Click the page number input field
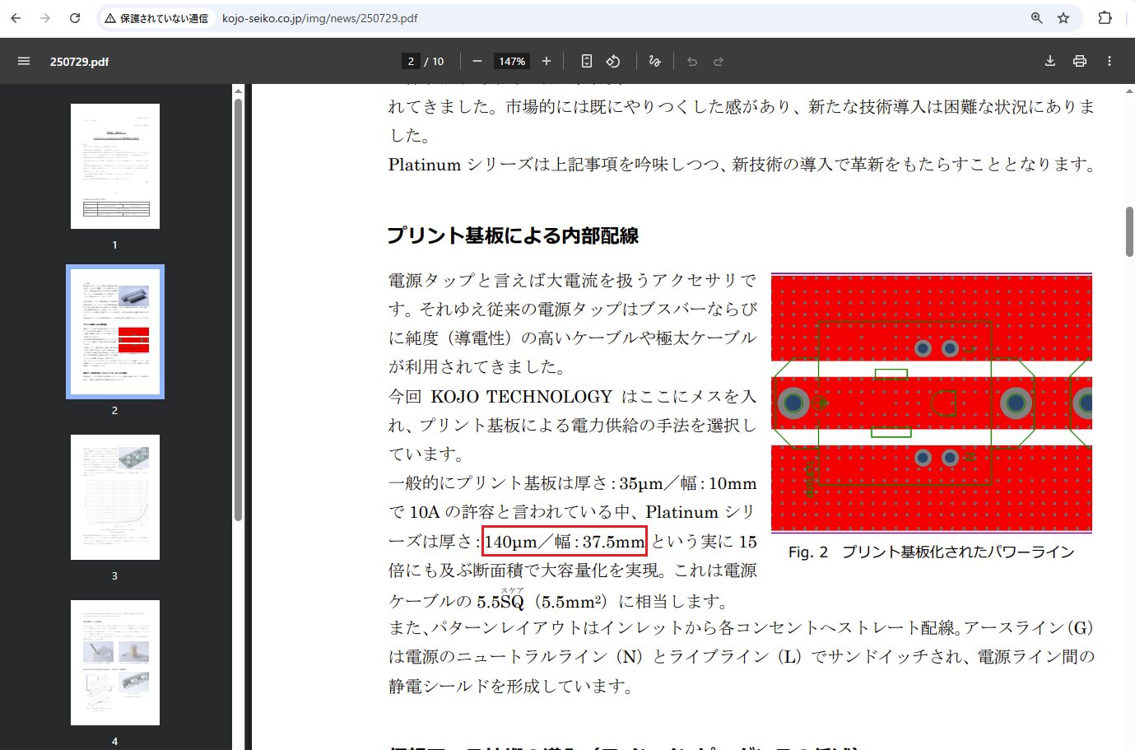The image size is (1135, 750). pos(411,61)
